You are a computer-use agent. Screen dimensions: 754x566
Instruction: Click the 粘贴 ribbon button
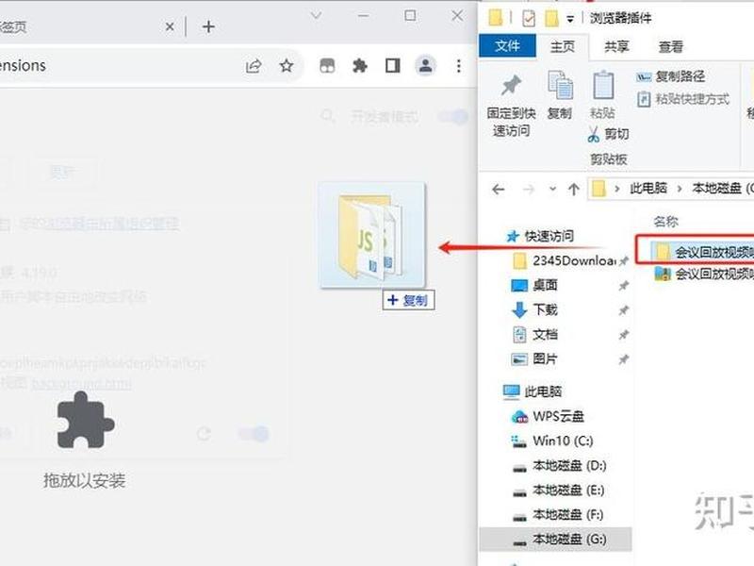602,95
